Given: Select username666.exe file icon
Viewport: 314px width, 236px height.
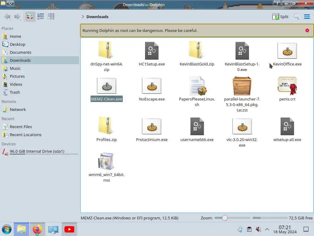Looking at the screenshot, I should click(197, 126).
